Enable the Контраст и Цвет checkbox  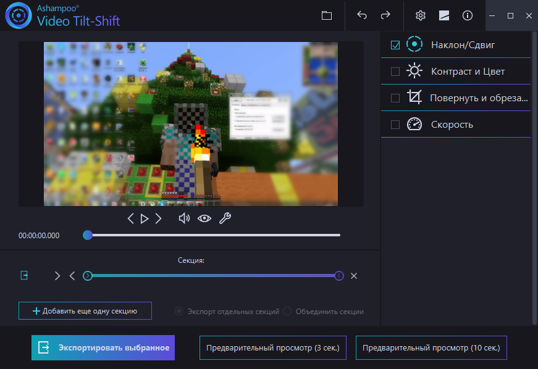(395, 71)
